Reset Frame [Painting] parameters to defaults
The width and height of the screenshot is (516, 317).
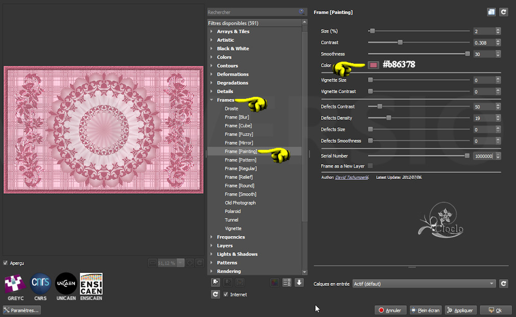(503, 12)
